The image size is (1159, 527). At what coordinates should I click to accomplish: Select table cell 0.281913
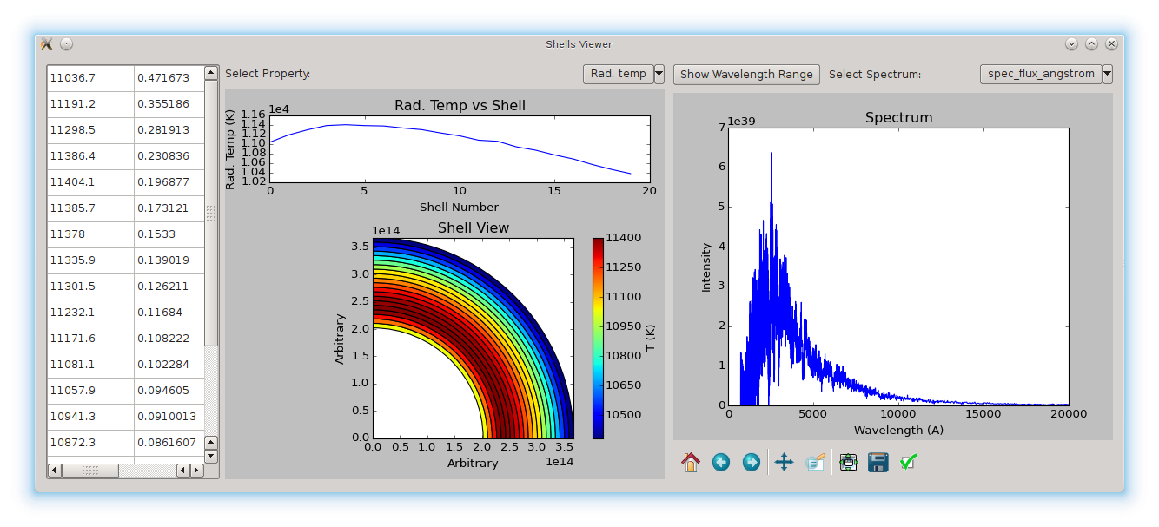coord(169,130)
